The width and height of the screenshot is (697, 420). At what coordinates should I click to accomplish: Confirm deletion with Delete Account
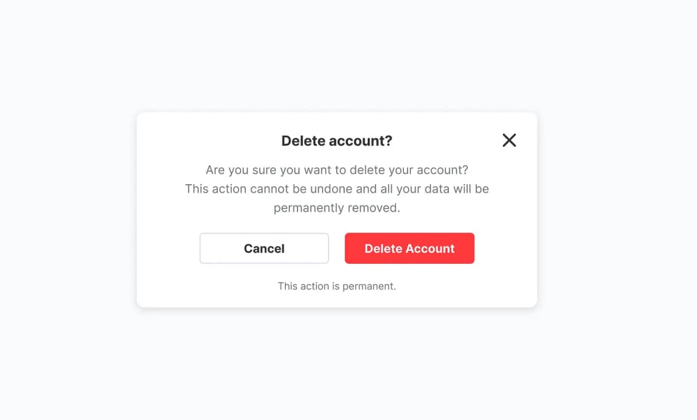point(409,248)
